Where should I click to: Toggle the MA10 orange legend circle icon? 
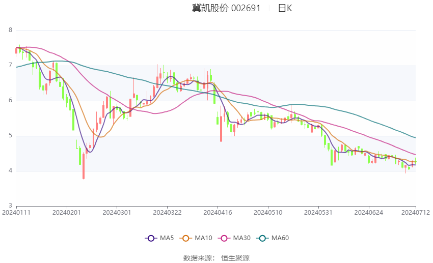[x=186, y=238]
